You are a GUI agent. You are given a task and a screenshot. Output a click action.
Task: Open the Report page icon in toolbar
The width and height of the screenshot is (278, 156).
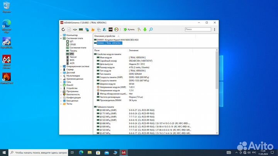tap(69, 30)
